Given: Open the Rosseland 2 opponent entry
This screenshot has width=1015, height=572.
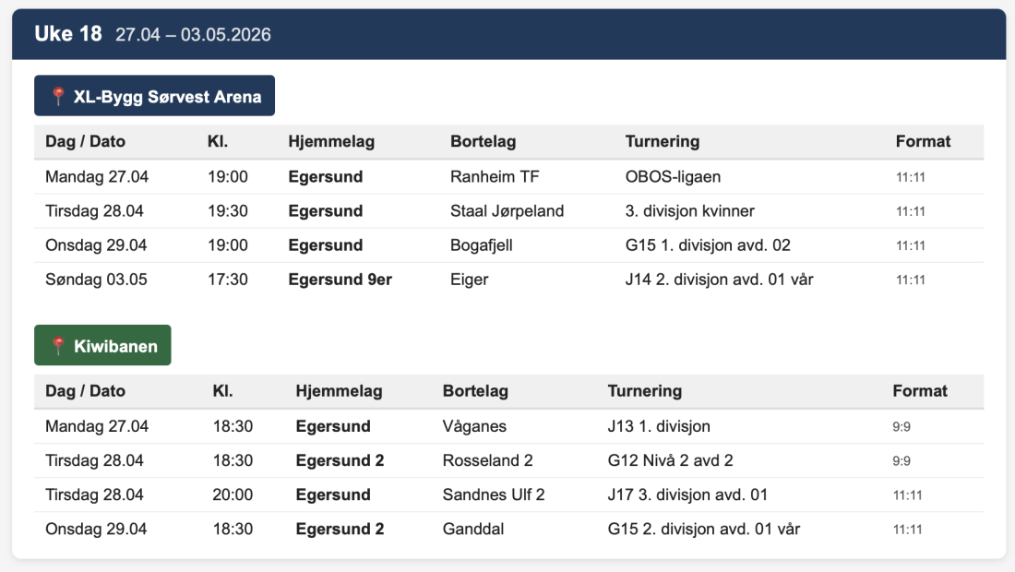Looking at the screenshot, I should 487,460.
